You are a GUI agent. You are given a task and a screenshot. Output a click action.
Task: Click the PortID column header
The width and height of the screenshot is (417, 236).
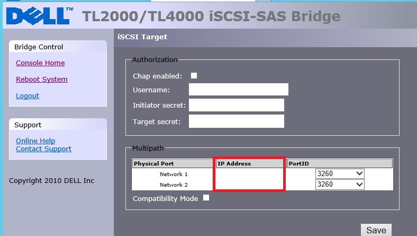tap(339, 163)
